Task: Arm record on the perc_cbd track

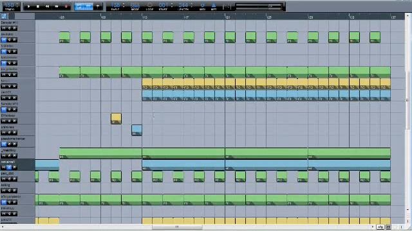Action: click(15, 179)
